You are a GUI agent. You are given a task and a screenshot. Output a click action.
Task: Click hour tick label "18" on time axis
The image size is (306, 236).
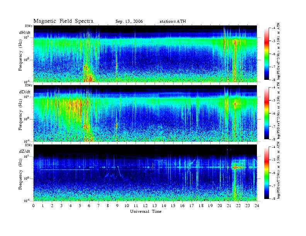point(201,206)
